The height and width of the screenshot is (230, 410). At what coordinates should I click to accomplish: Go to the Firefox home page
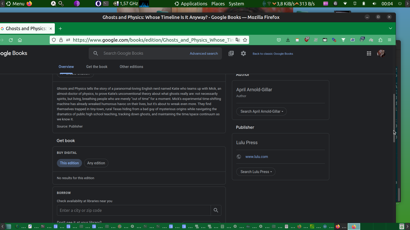[x=20, y=40]
